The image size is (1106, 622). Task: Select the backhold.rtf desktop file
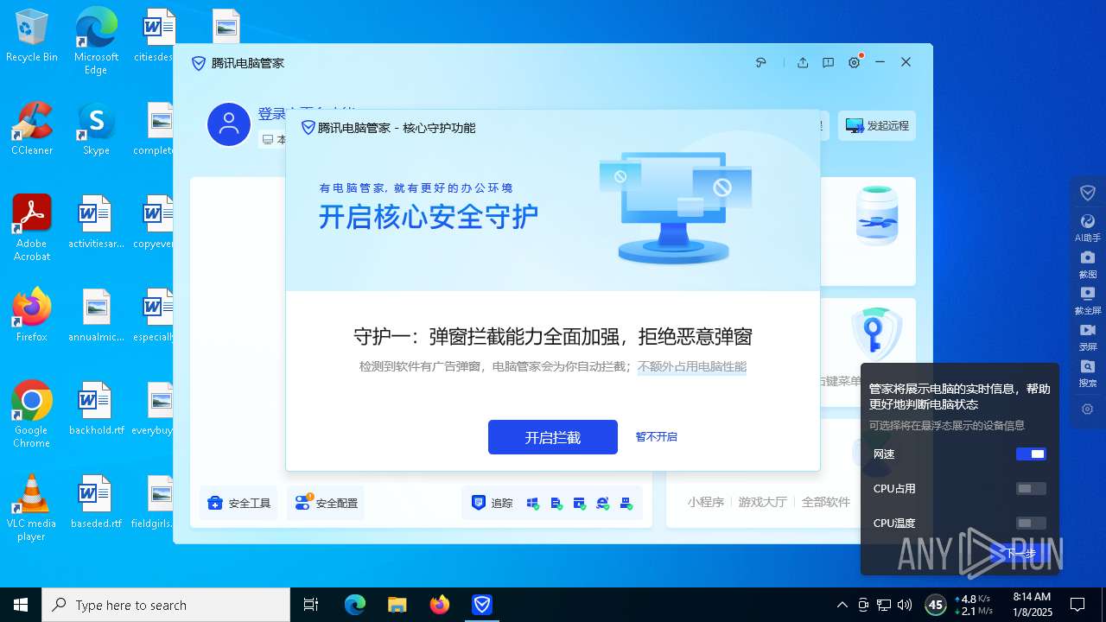pos(96,409)
